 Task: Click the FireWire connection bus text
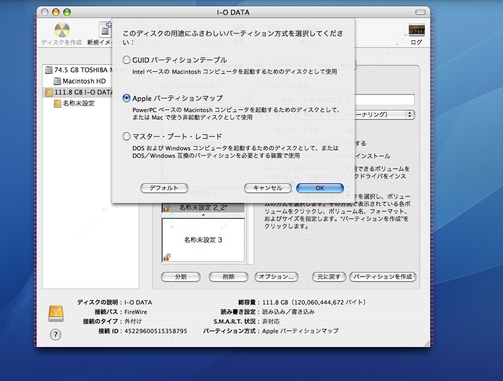coord(136,312)
